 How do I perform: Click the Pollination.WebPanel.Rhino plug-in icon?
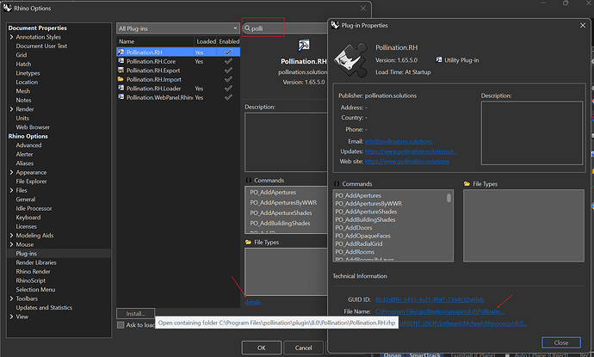(x=121, y=97)
